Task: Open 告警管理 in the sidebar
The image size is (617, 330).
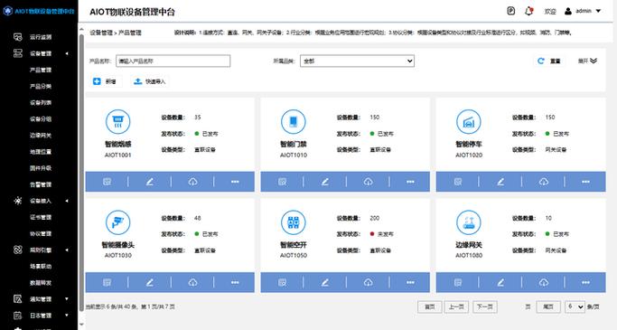Action: point(41,184)
